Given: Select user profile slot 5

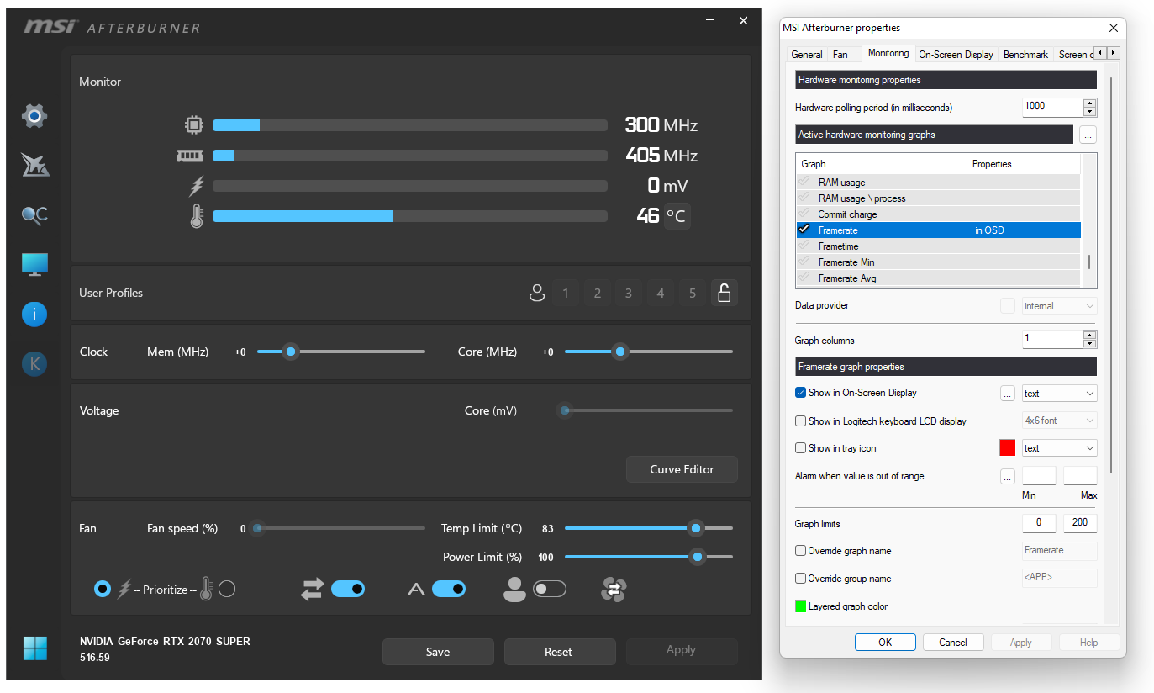Looking at the screenshot, I should 693,293.
